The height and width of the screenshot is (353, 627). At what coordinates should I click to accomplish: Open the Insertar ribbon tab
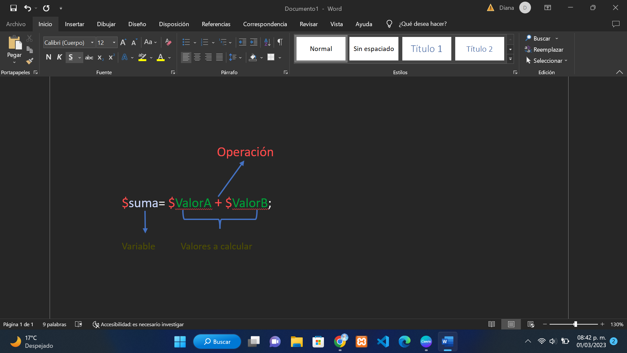coord(74,24)
